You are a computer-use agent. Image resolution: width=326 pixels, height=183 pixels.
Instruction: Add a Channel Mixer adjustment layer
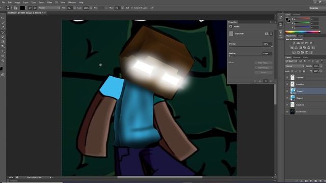click(309, 48)
